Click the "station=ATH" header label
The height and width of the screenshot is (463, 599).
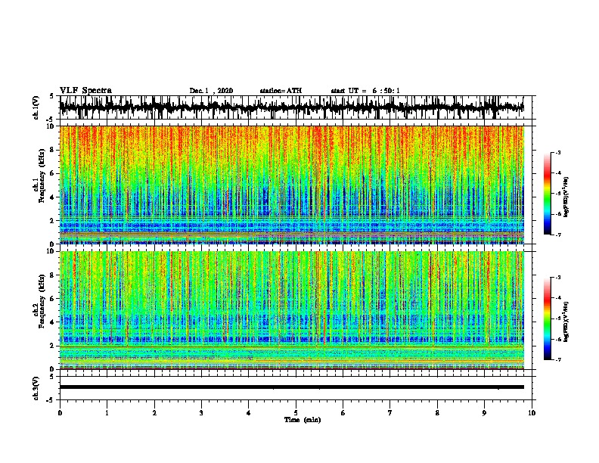[x=281, y=91]
